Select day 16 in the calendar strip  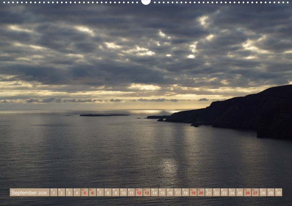pos(170,192)
